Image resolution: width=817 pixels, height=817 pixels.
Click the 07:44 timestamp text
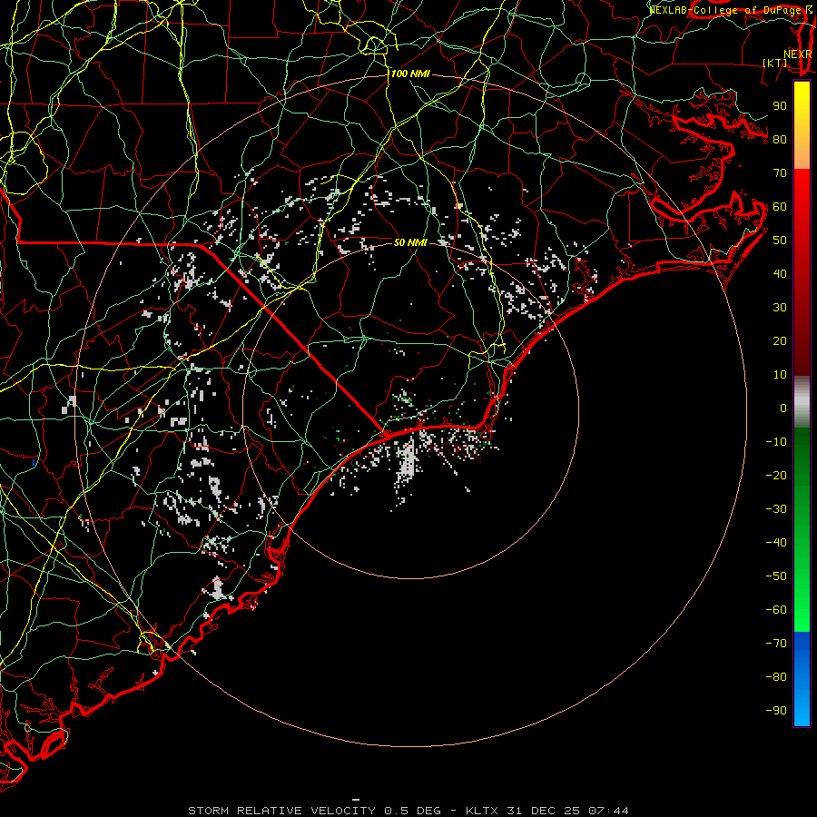tap(608, 811)
